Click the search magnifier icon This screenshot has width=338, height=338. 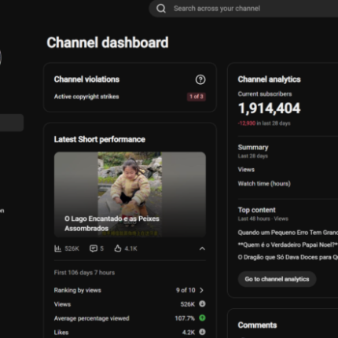(x=161, y=9)
